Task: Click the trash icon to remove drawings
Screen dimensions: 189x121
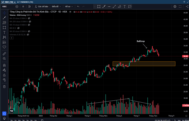Action: [x=4, y=87]
